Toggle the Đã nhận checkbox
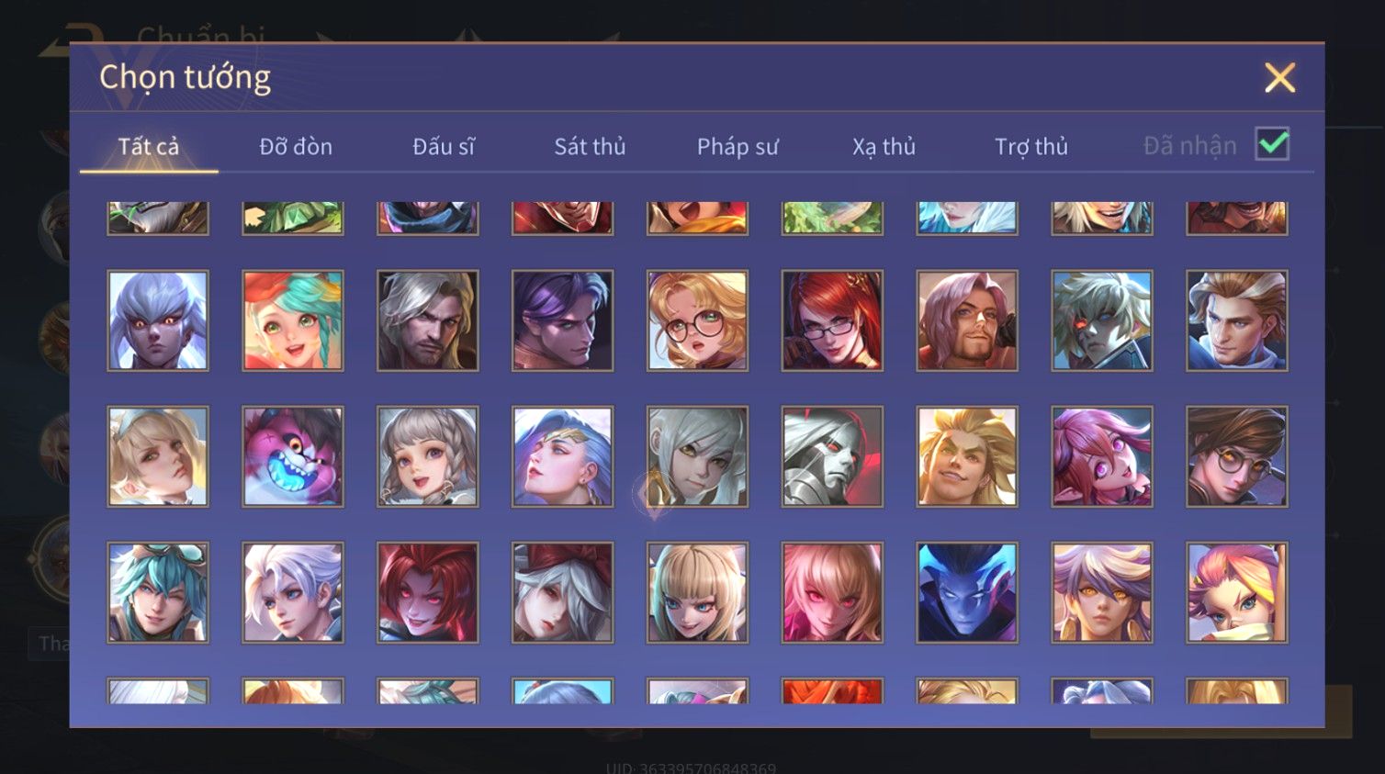Screen dimensions: 1385x774 (1272, 144)
